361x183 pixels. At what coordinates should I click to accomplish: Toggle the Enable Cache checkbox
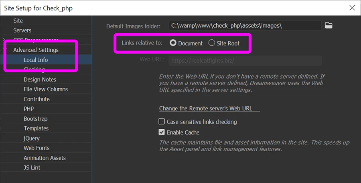162,132
